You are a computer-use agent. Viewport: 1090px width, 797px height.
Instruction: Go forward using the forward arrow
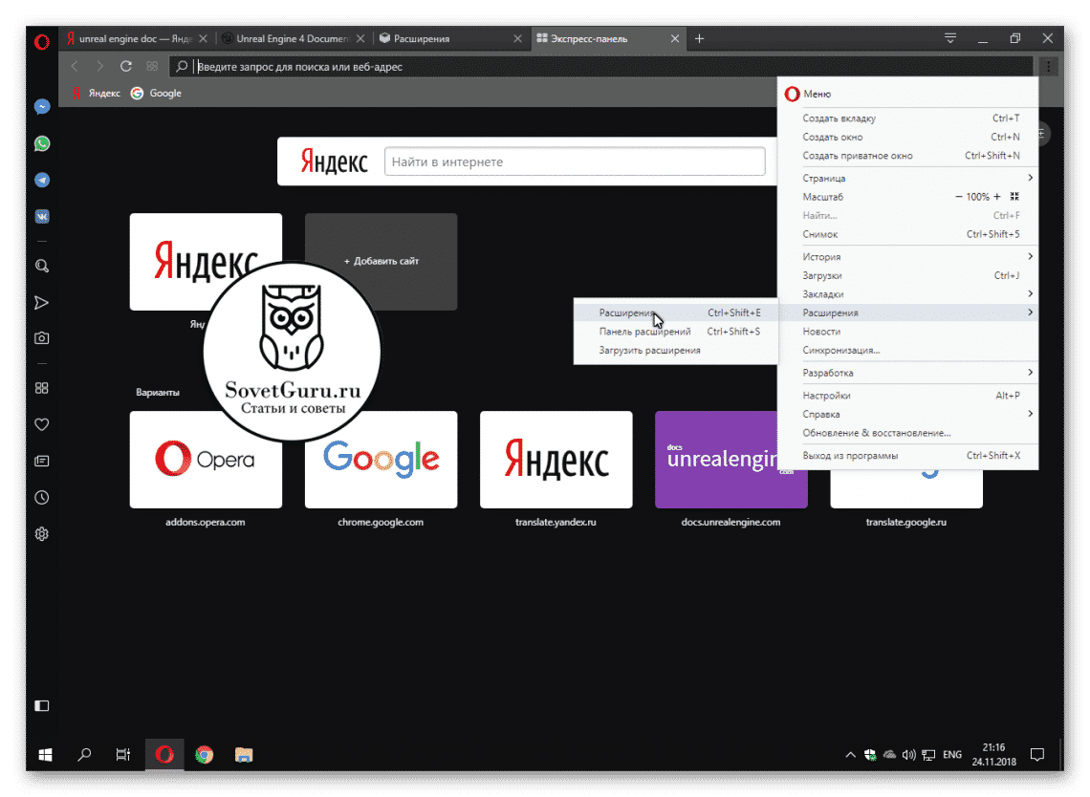tap(100, 66)
